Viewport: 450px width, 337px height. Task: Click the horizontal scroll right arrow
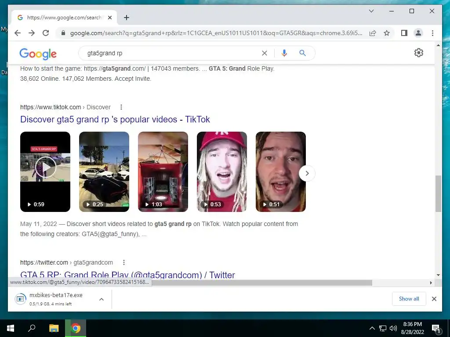[431, 283]
